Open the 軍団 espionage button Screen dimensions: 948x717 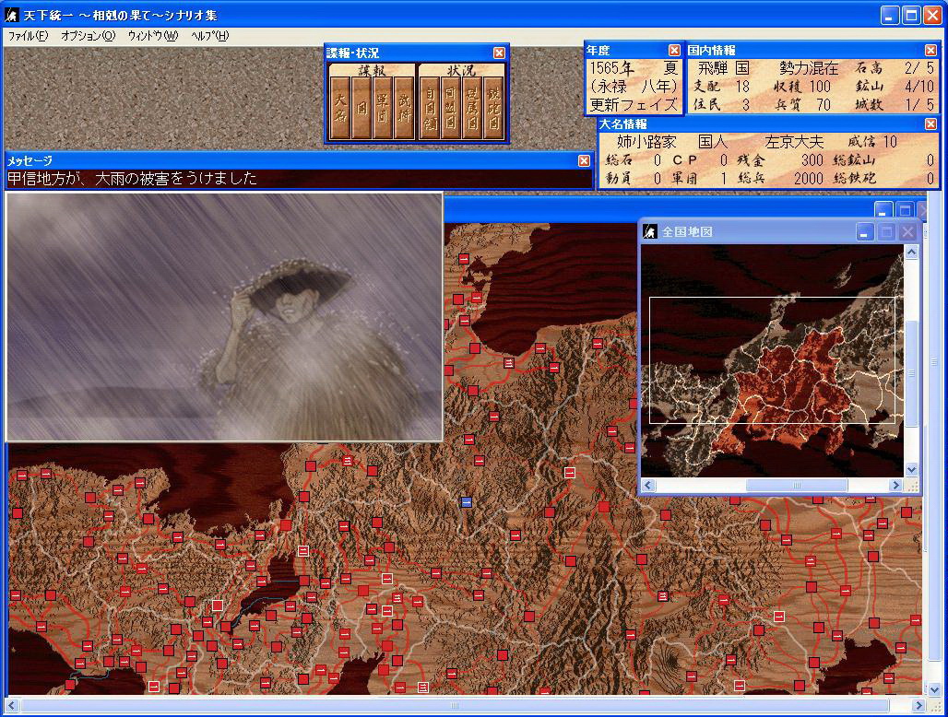383,108
